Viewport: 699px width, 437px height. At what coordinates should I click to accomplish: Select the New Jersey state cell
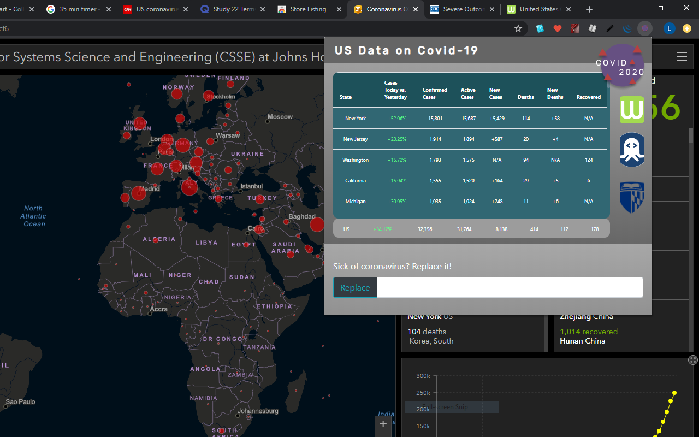(356, 139)
